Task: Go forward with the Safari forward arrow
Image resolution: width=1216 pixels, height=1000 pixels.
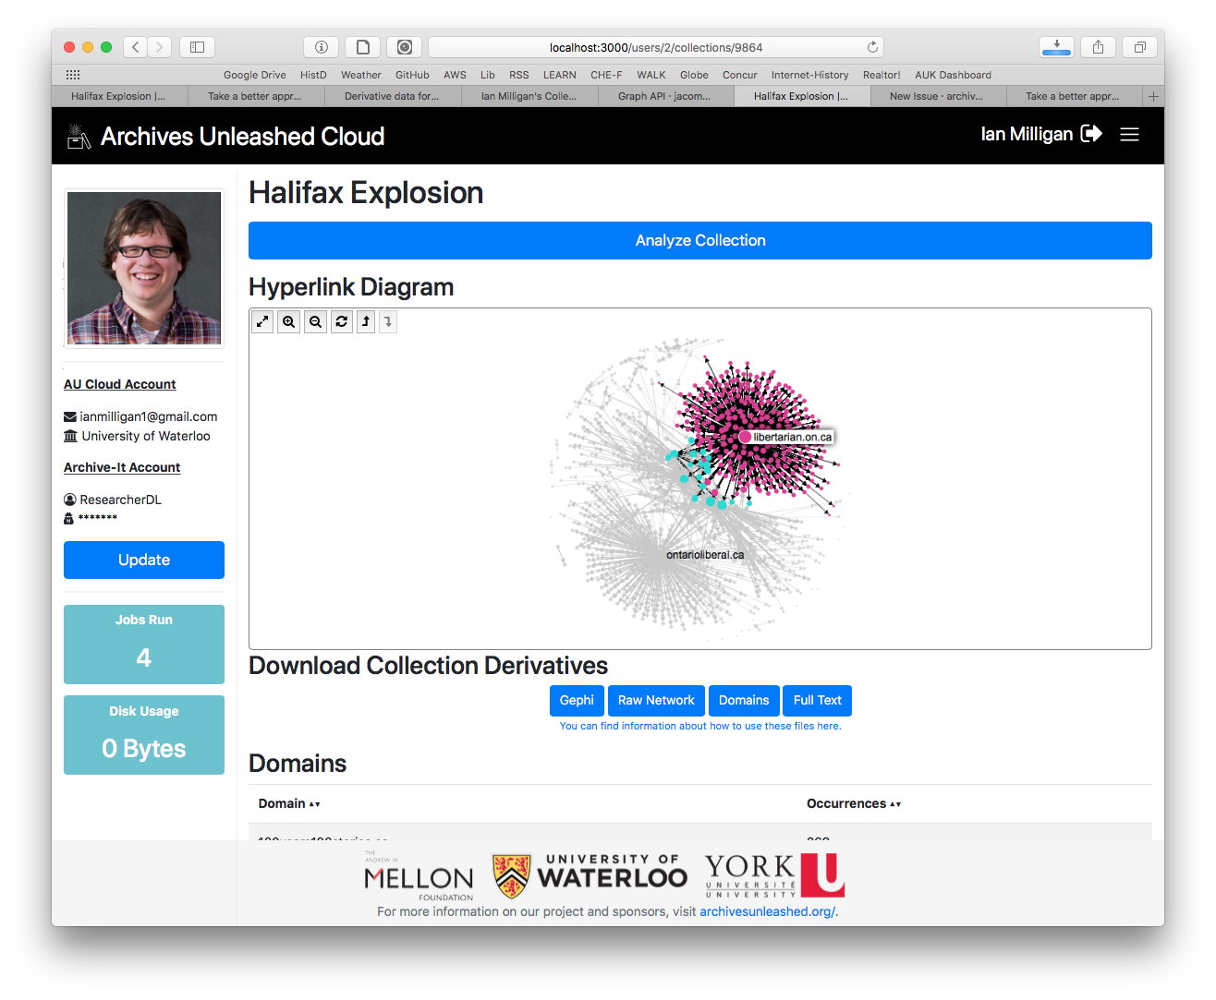Action: 160,47
